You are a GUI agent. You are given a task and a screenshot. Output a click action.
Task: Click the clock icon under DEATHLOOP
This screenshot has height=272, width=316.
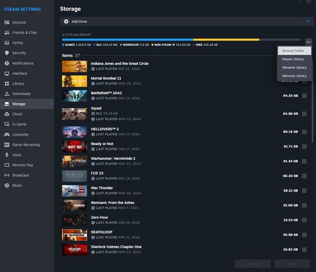(x=93, y=238)
